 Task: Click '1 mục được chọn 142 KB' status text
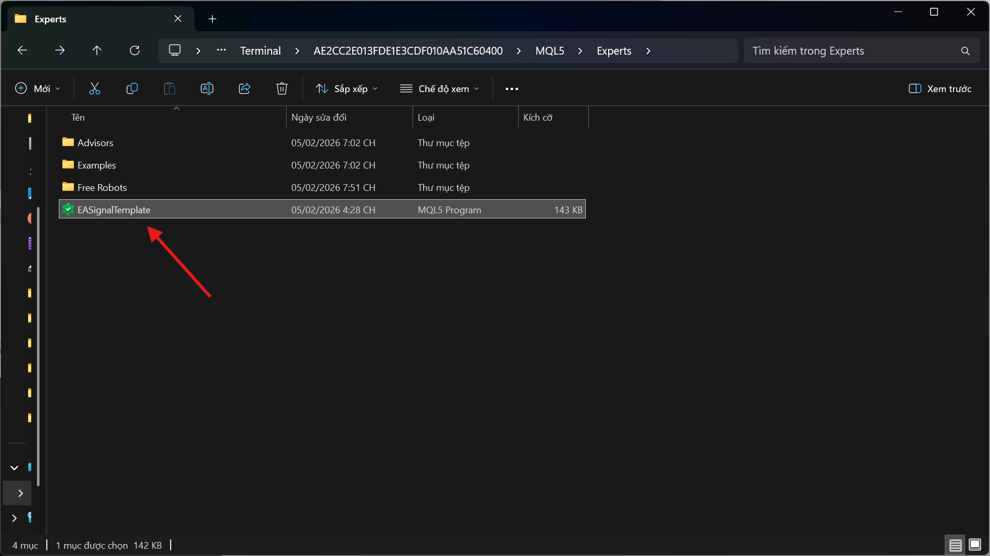point(109,545)
